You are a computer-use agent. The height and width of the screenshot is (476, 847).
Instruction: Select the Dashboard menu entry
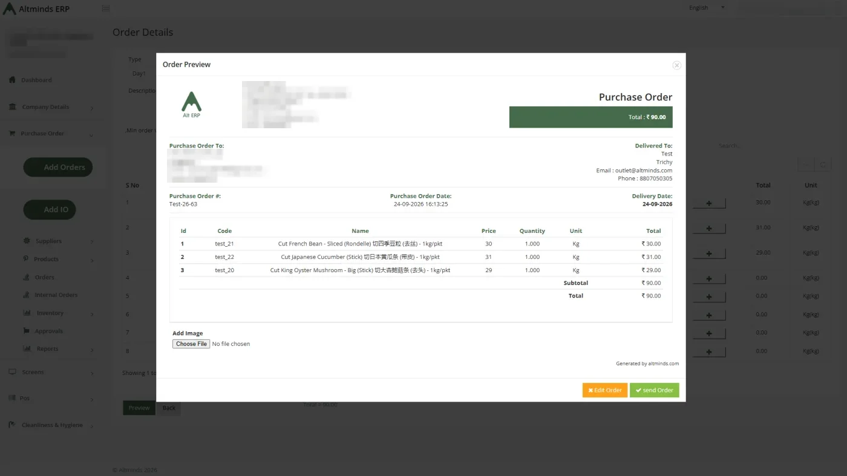click(x=36, y=80)
